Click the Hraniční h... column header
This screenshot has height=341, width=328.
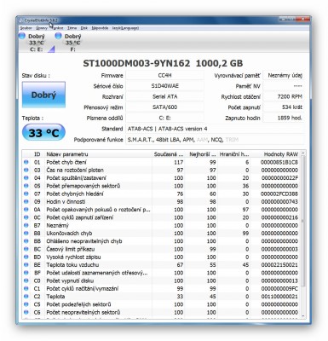pos(233,154)
